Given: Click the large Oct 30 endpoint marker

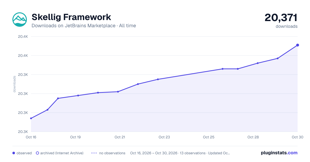Looking at the screenshot, I should point(298,45).
